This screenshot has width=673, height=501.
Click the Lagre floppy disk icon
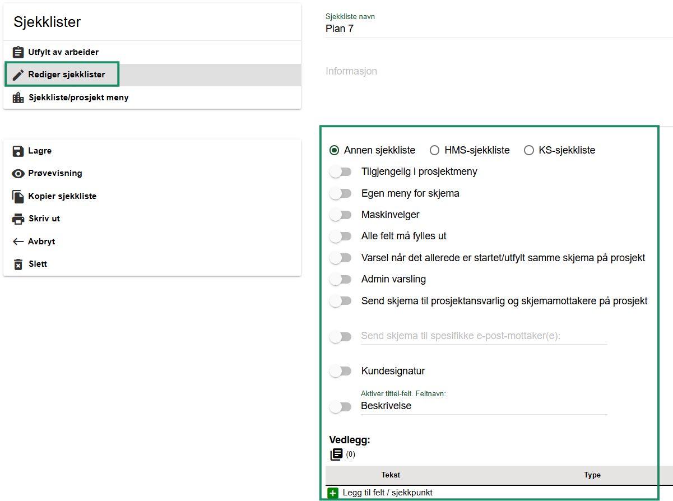click(x=18, y=151)
